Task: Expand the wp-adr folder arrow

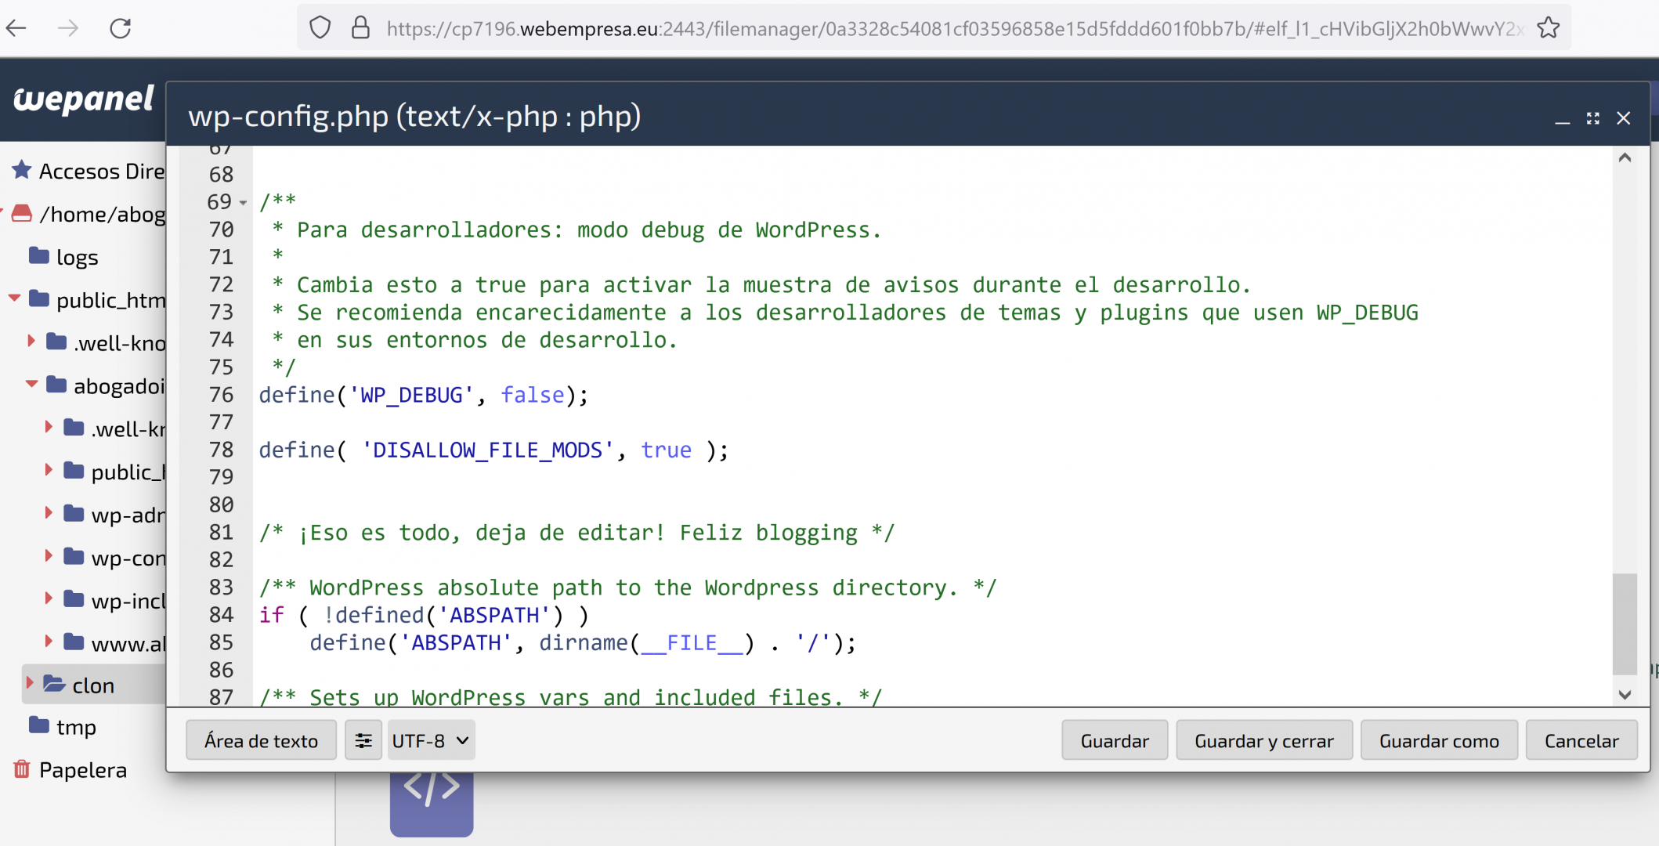Action: coord(49,514)
